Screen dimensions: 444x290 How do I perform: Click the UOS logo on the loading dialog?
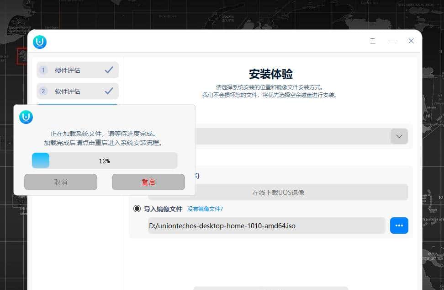point(26,117)
